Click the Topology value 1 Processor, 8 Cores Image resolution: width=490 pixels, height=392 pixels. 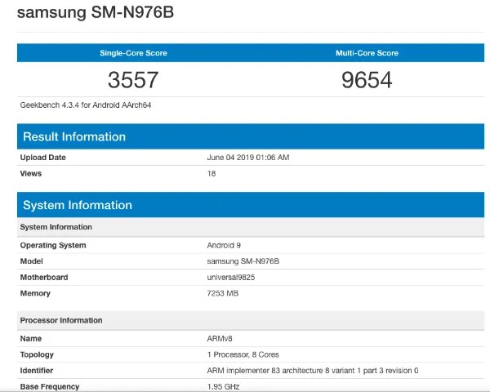[x=243, y=354]
